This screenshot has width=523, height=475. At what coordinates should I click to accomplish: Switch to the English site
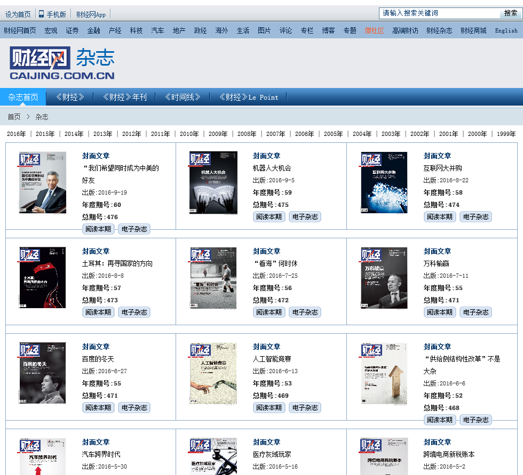coord(506,30)
